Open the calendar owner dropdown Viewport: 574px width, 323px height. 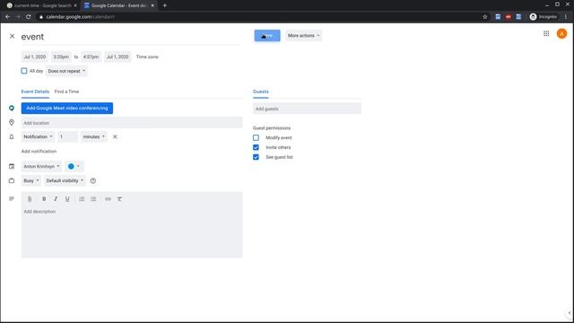pos(41,166)
